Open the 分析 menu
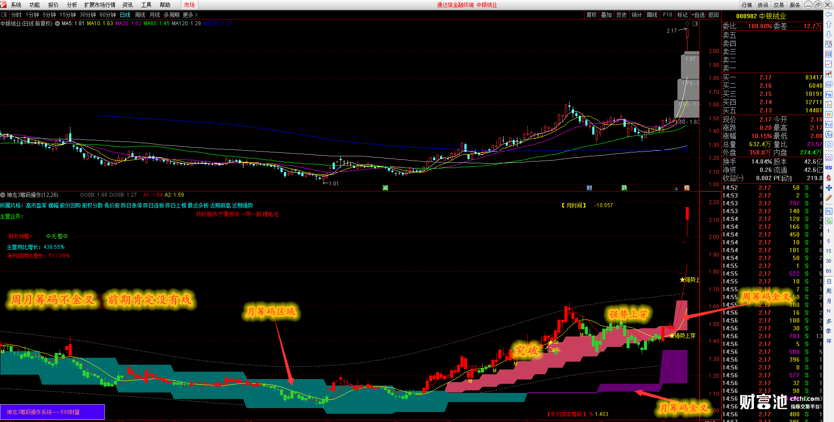The width and height of the screenshot is (834, 422). click(72, 5)
